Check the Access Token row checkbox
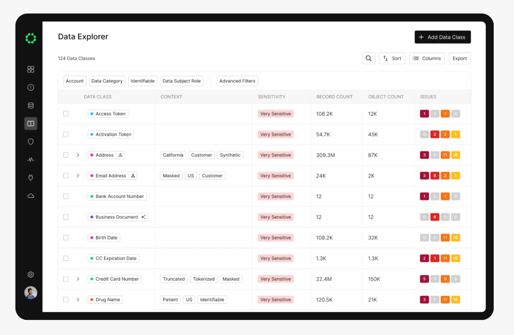Screen dimensions: 514x335 pyautogui.click(x=66, y=114)
